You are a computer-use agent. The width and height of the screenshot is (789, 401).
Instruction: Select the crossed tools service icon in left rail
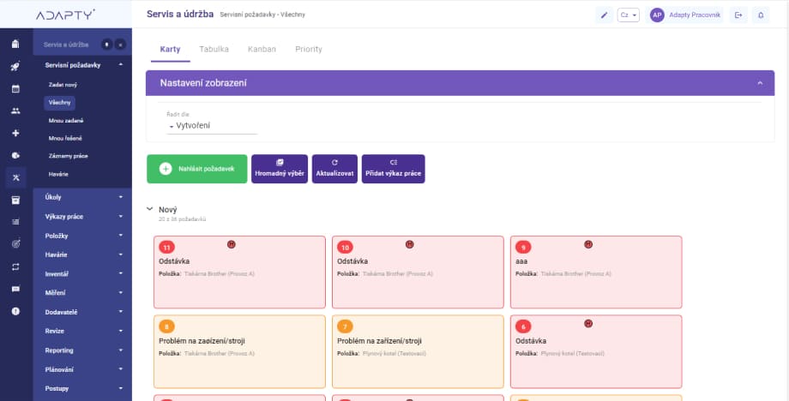tap(15, 177)
